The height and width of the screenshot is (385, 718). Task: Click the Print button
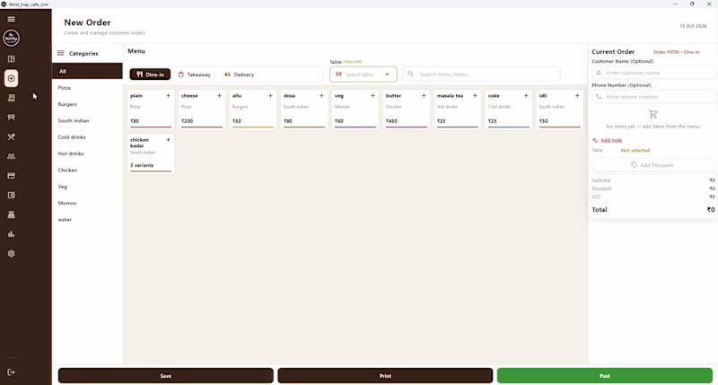pyautogui.click(x=385, y=376)
